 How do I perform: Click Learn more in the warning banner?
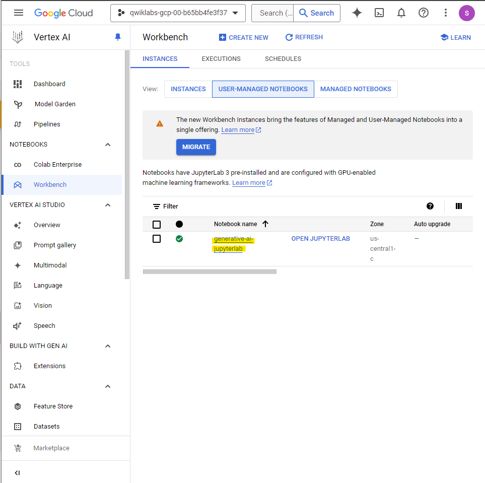[x=241, y=130]
